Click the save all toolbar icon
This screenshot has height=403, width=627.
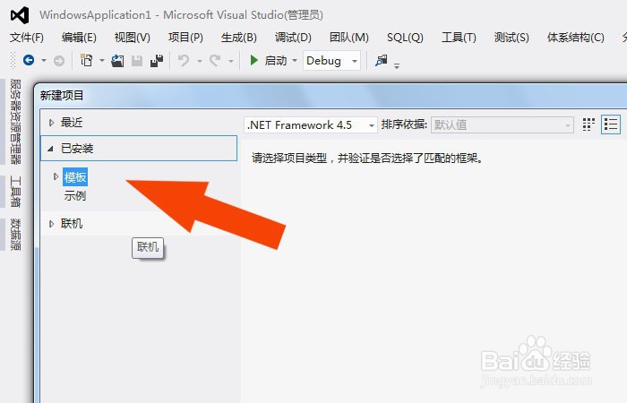click(157, 61)
